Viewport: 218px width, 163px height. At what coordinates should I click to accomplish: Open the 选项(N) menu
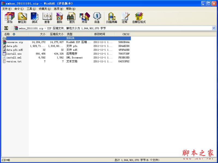click(59, 9)
